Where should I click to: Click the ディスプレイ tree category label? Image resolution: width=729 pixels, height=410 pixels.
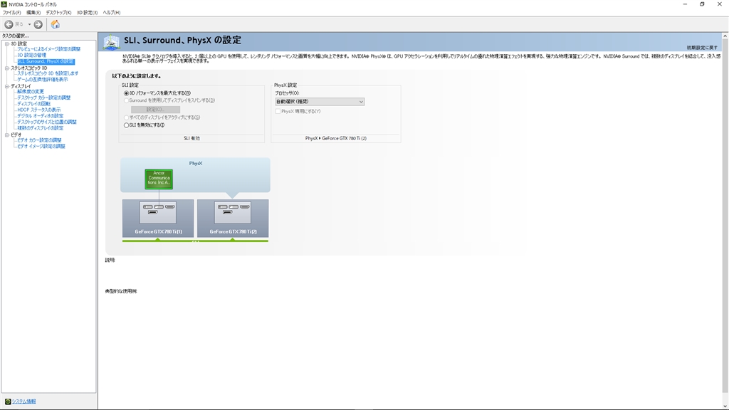21,86
